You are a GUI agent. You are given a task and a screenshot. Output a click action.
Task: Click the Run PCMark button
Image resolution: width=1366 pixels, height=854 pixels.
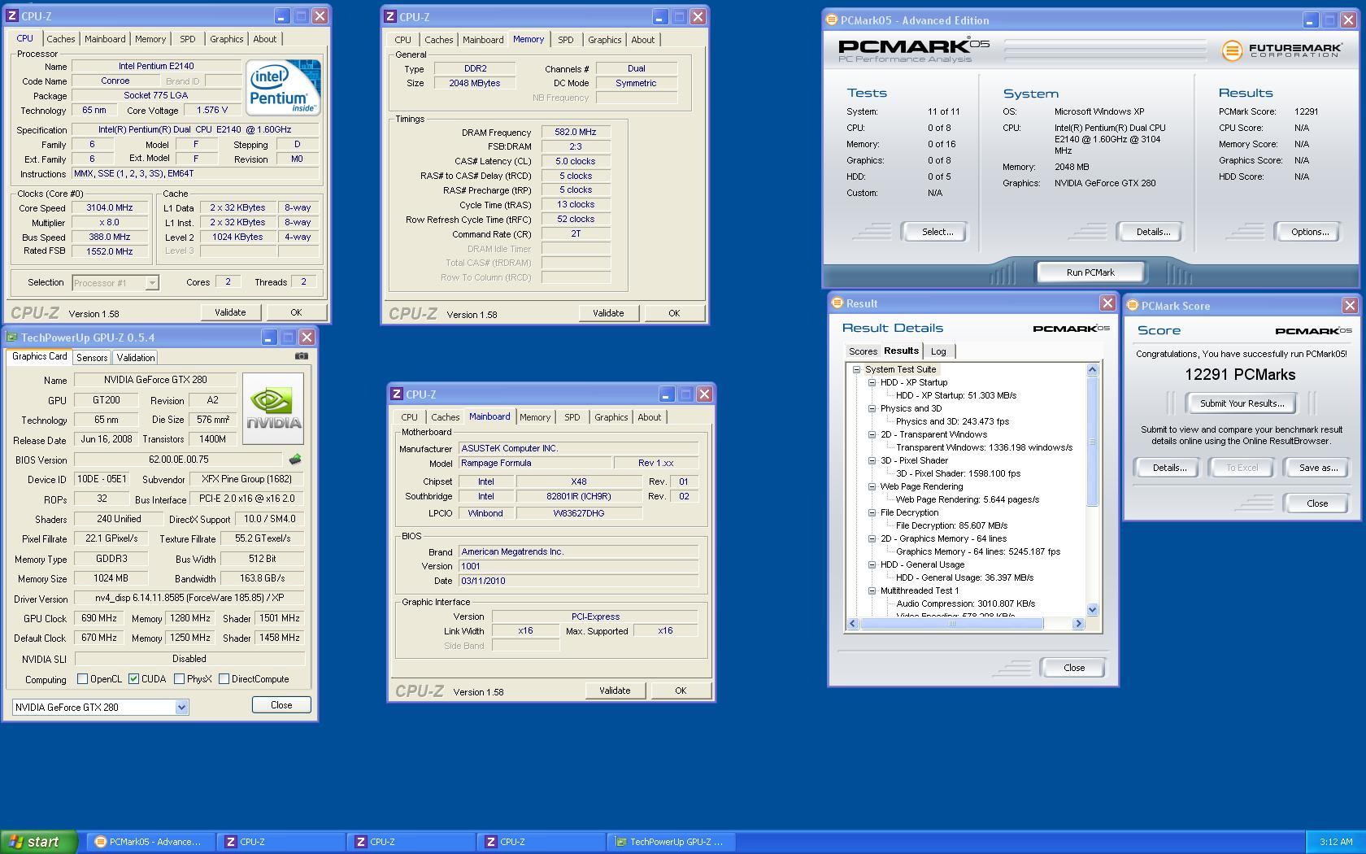1090,272
